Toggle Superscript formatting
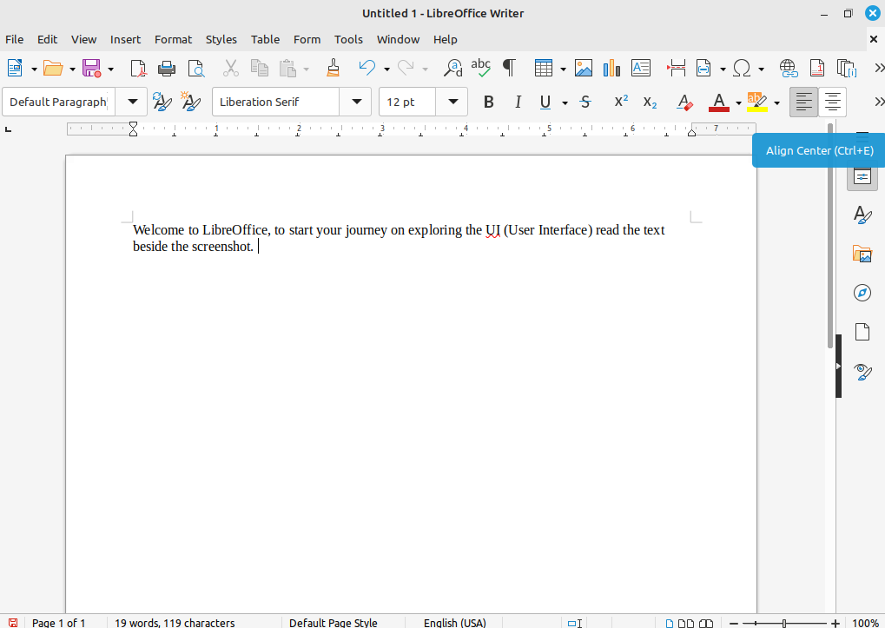 point(621,102)
